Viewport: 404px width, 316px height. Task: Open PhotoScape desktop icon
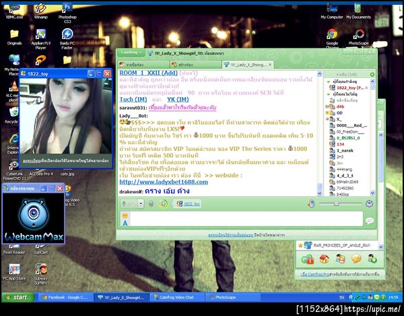tap(359, 37)
